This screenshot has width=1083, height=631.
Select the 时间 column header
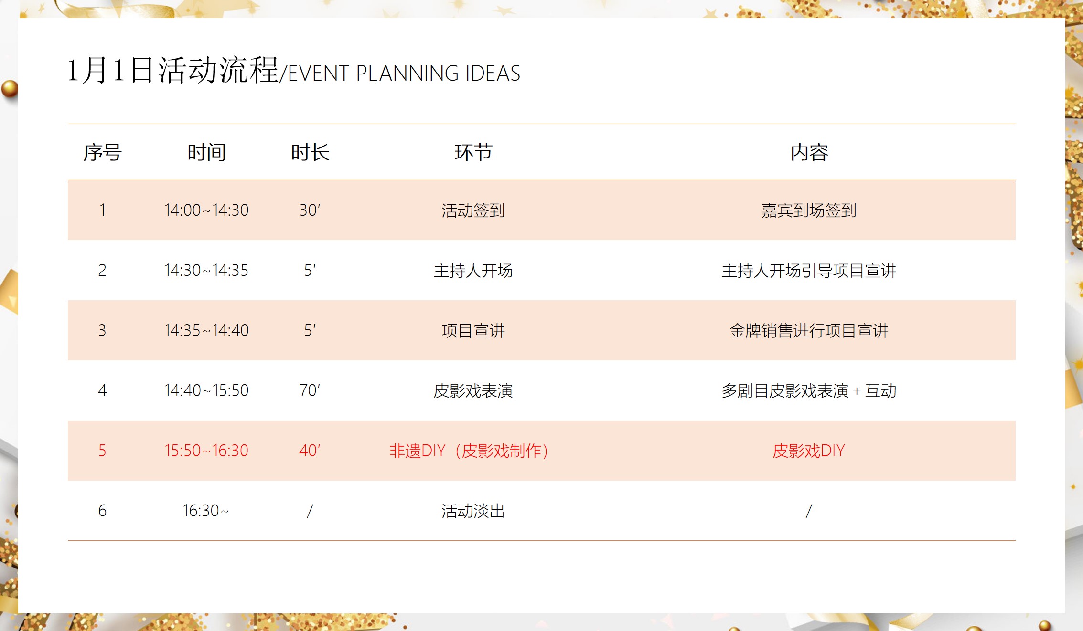click(206, 153)
